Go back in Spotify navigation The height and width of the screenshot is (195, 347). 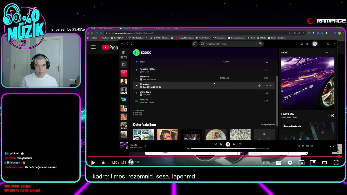coord(127,44)
